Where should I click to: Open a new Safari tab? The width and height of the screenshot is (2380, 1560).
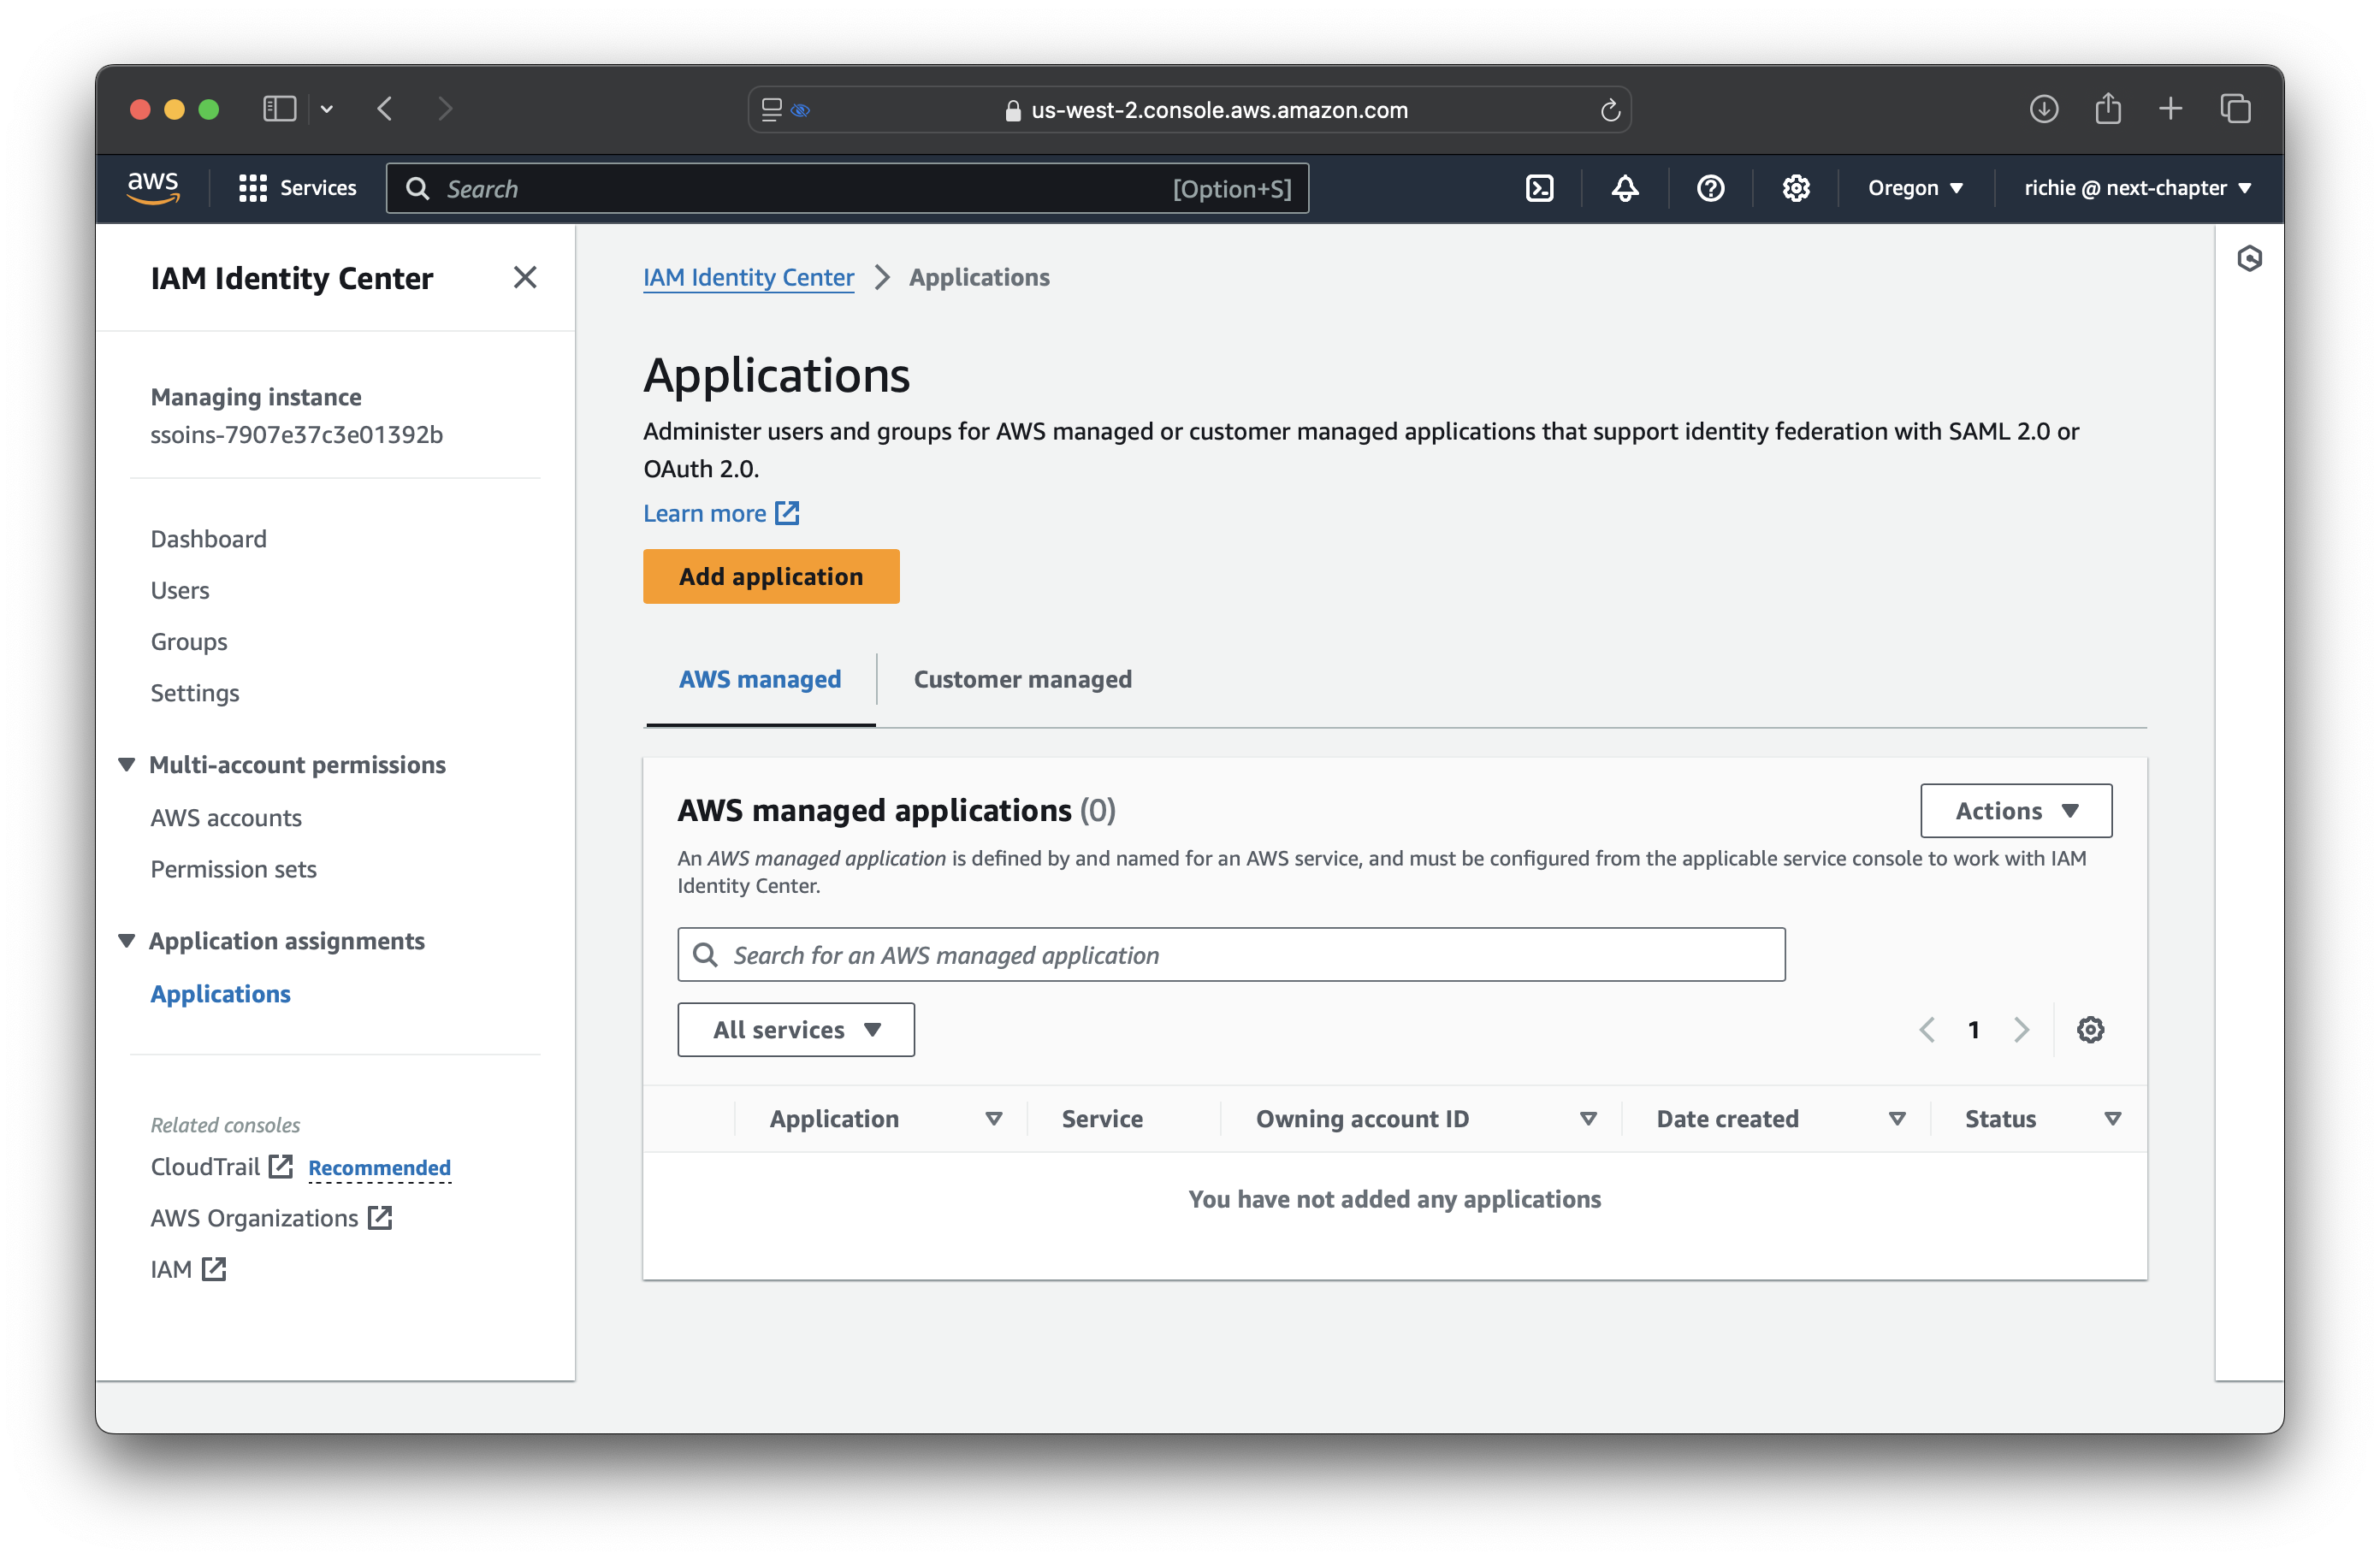coord(2170,109)
